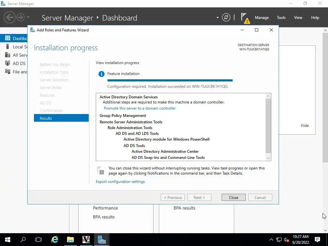Go back with the navigation arrow
Viewport: 328px width, 246px height.
coord(9,17)
